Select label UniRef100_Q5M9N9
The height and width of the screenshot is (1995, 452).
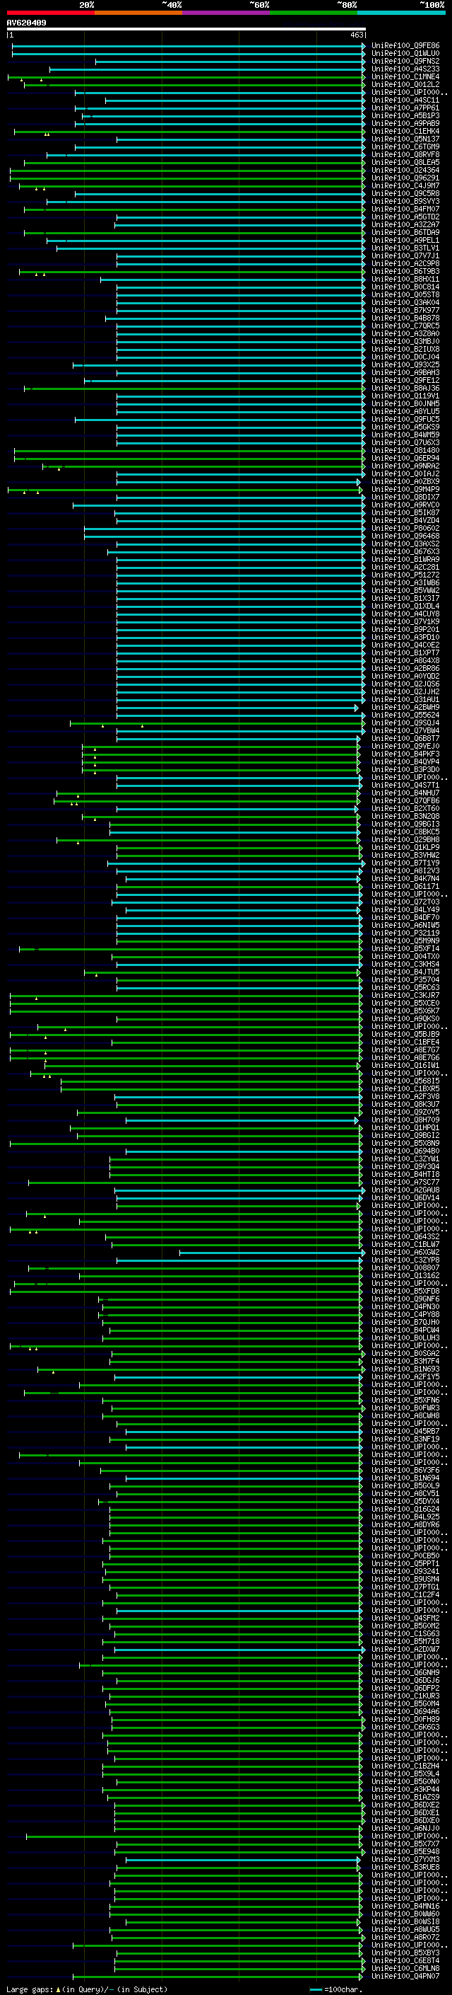(405, 941)
